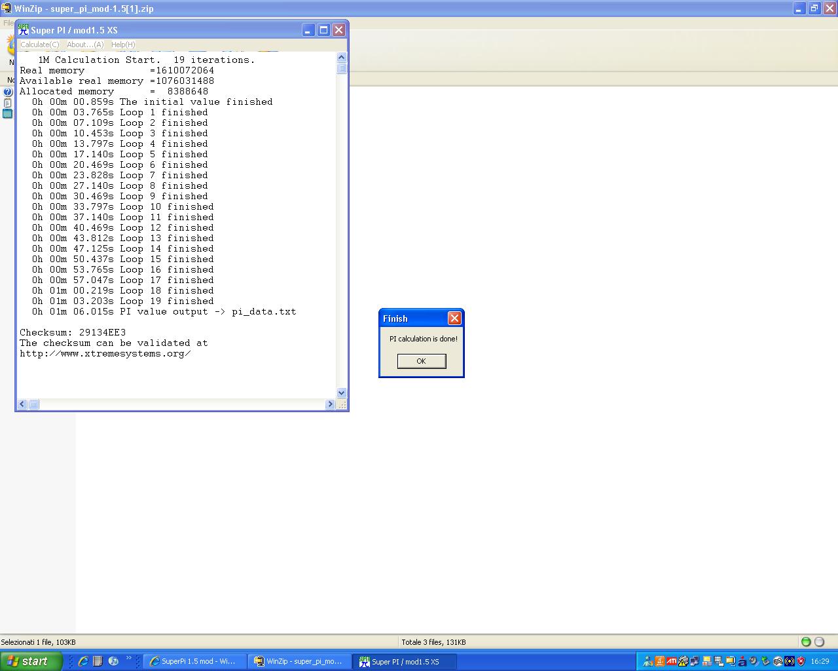The image size is (838, 671).
Task: Click the 'Loop 19 finished' line
Action: coord(123,301)
